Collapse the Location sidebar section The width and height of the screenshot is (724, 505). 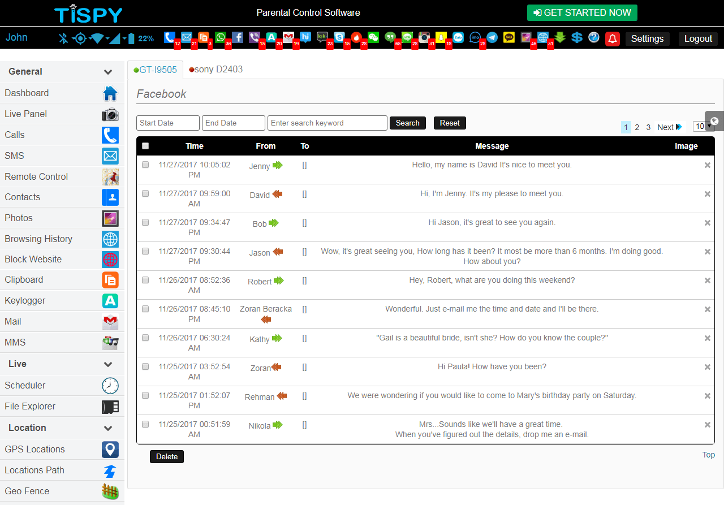(108, 428)
